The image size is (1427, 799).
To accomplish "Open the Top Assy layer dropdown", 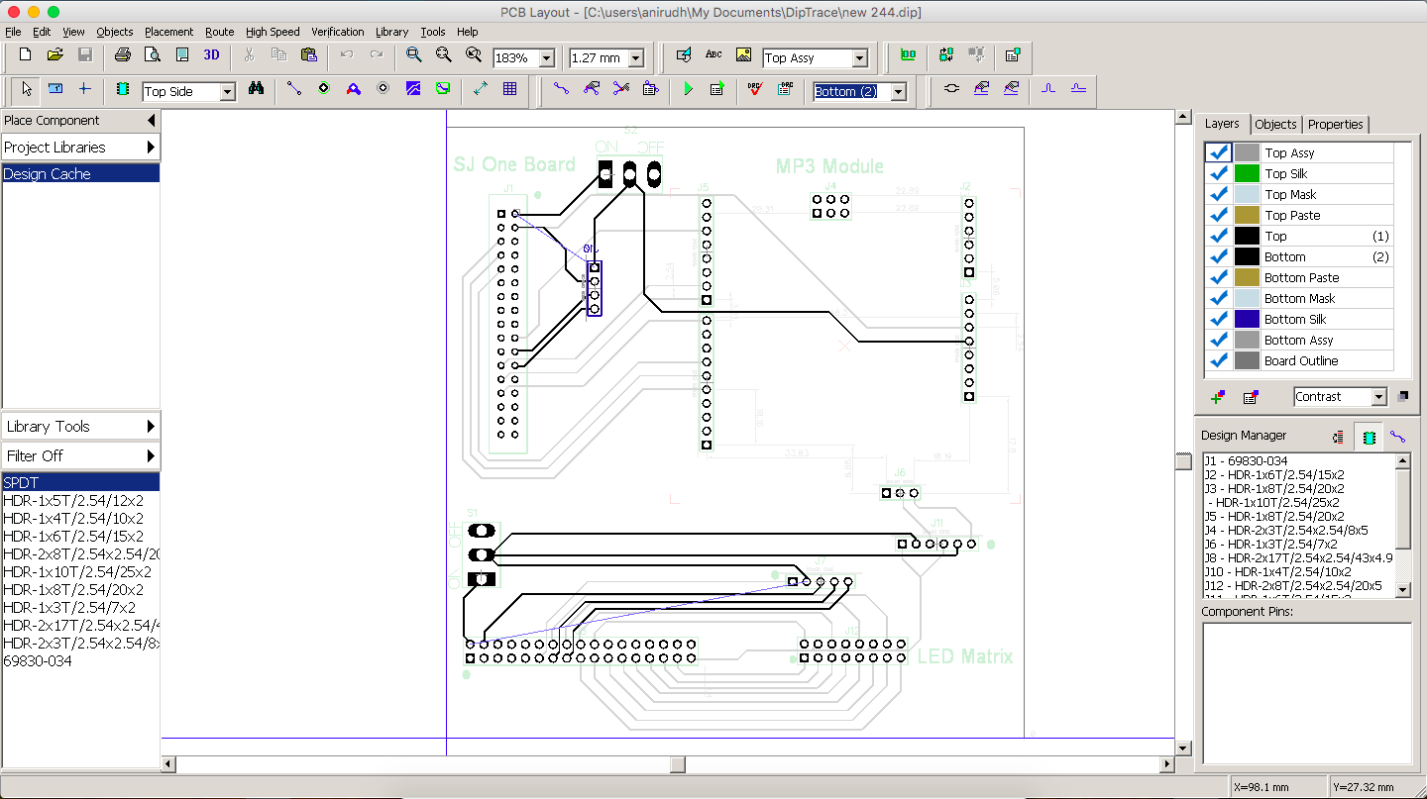I will pos(859,58).
